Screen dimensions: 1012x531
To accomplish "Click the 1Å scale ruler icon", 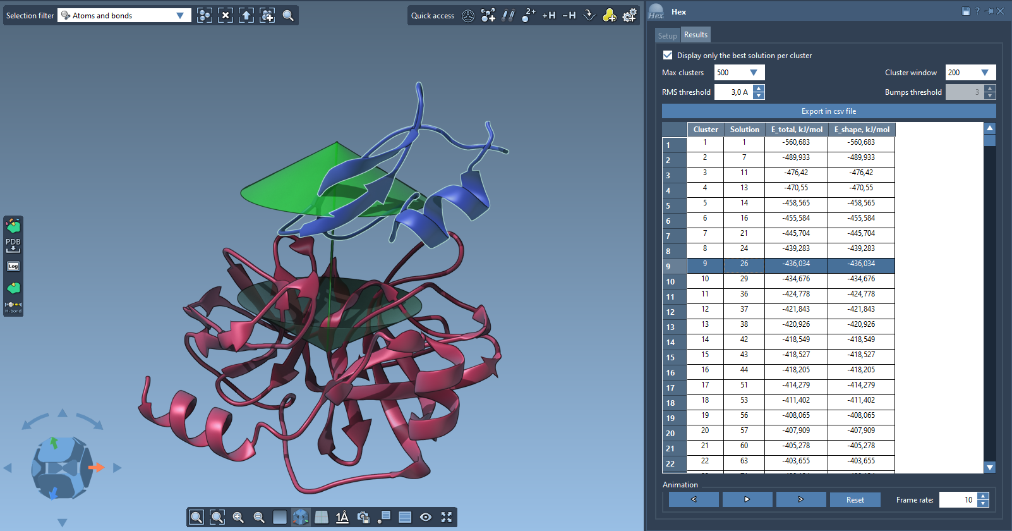I will pos(342,517).
